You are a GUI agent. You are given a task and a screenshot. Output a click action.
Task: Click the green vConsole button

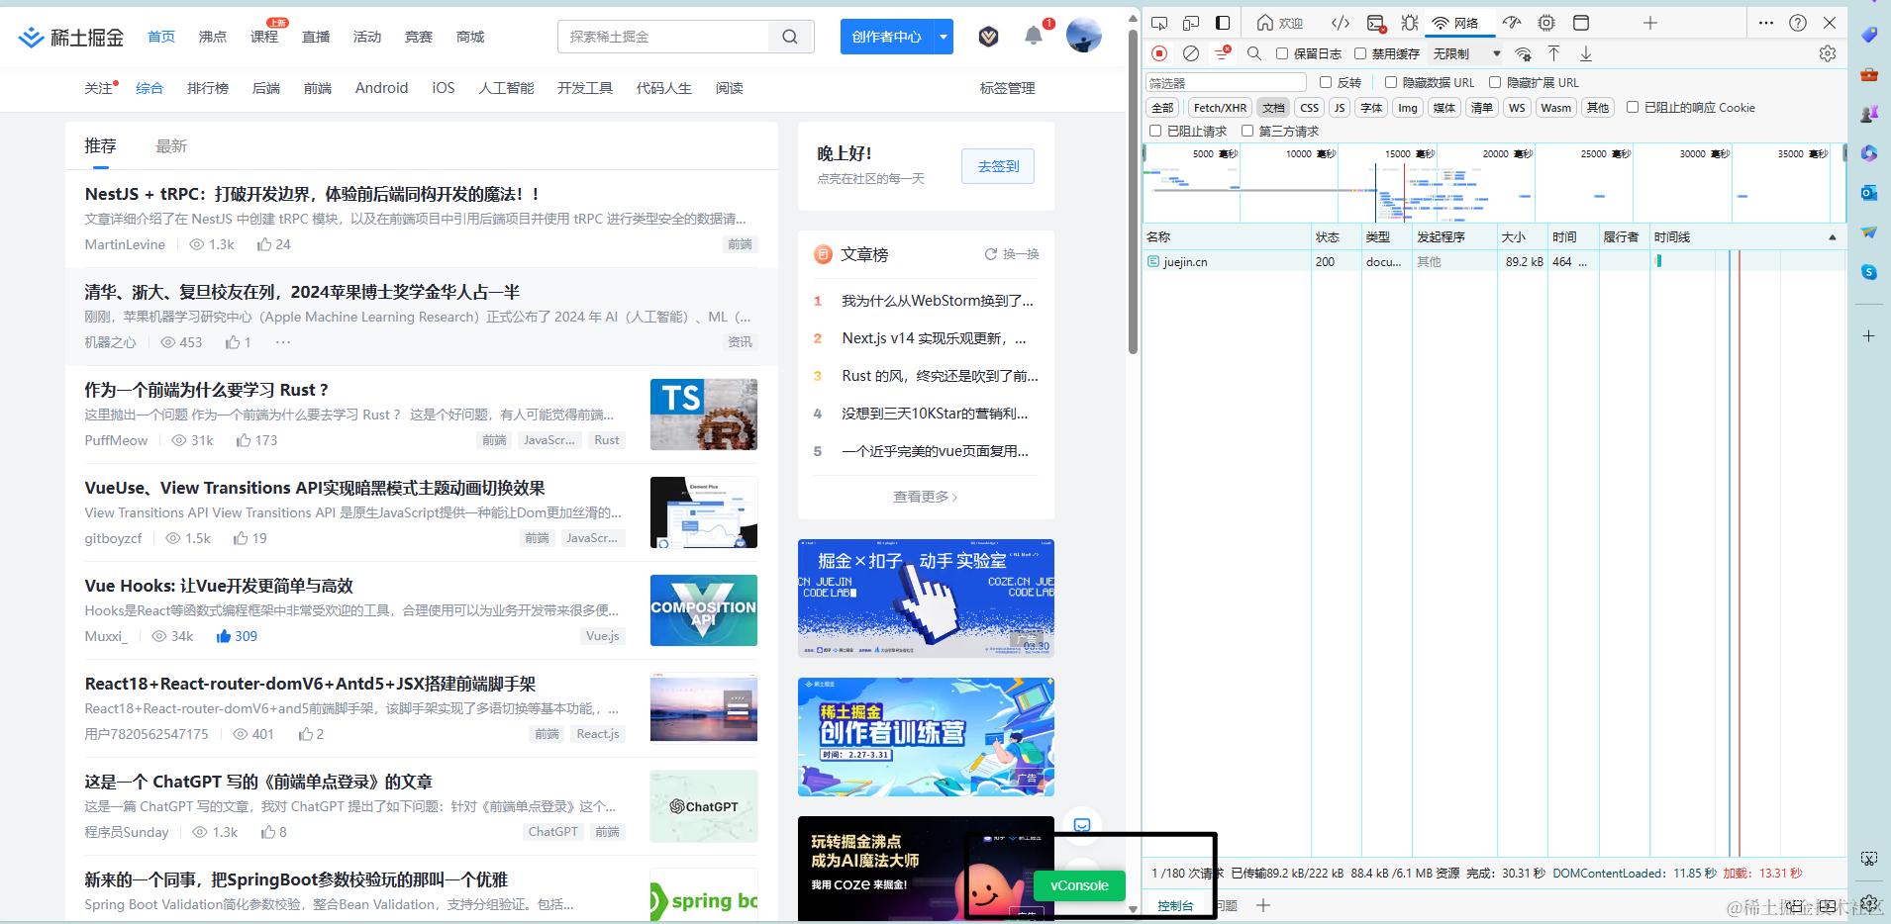(x=1079, y=885)
